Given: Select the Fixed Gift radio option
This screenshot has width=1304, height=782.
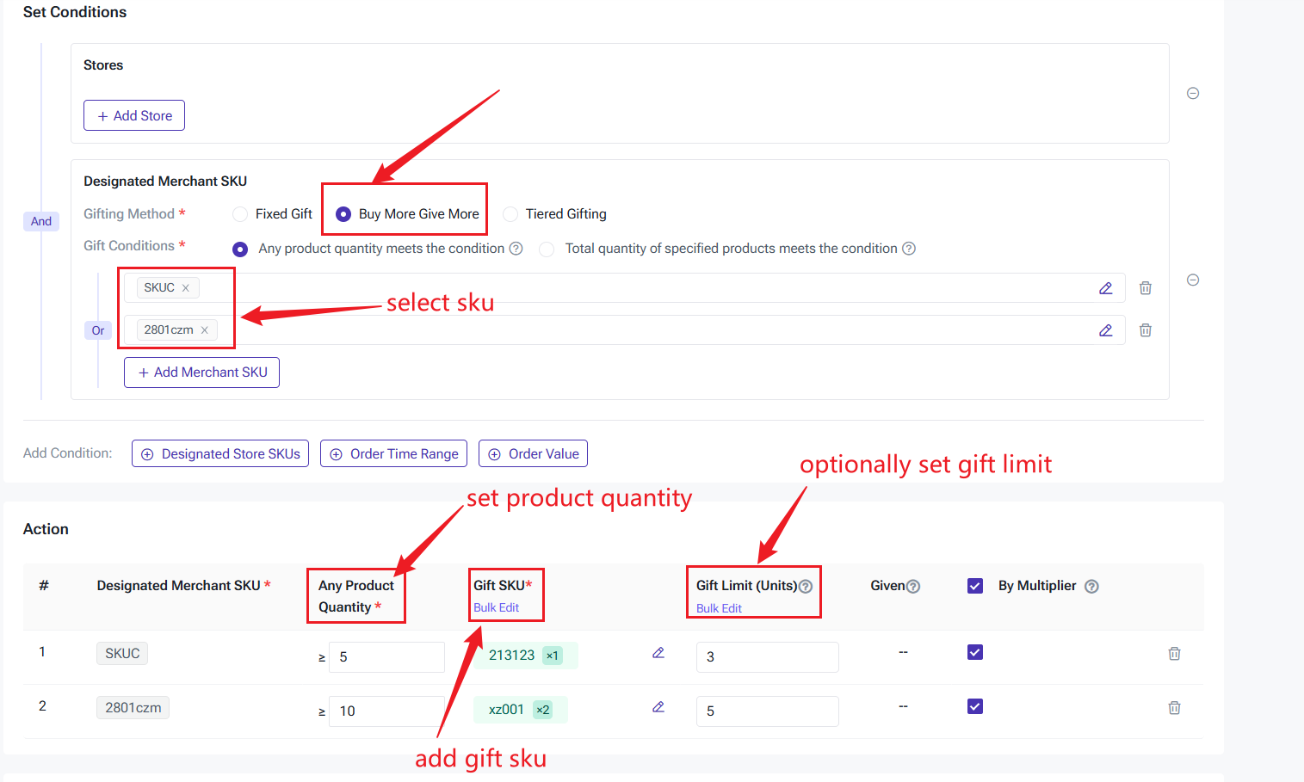Looking at the screenshot, I should coord(241,214).
